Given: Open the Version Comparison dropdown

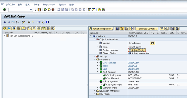Looking at the screenshot, I should [101, 29].
